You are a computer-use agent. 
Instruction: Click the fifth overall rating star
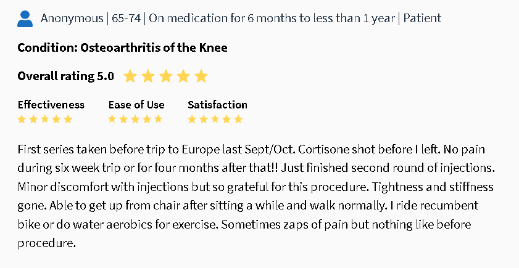pos(201,76)
